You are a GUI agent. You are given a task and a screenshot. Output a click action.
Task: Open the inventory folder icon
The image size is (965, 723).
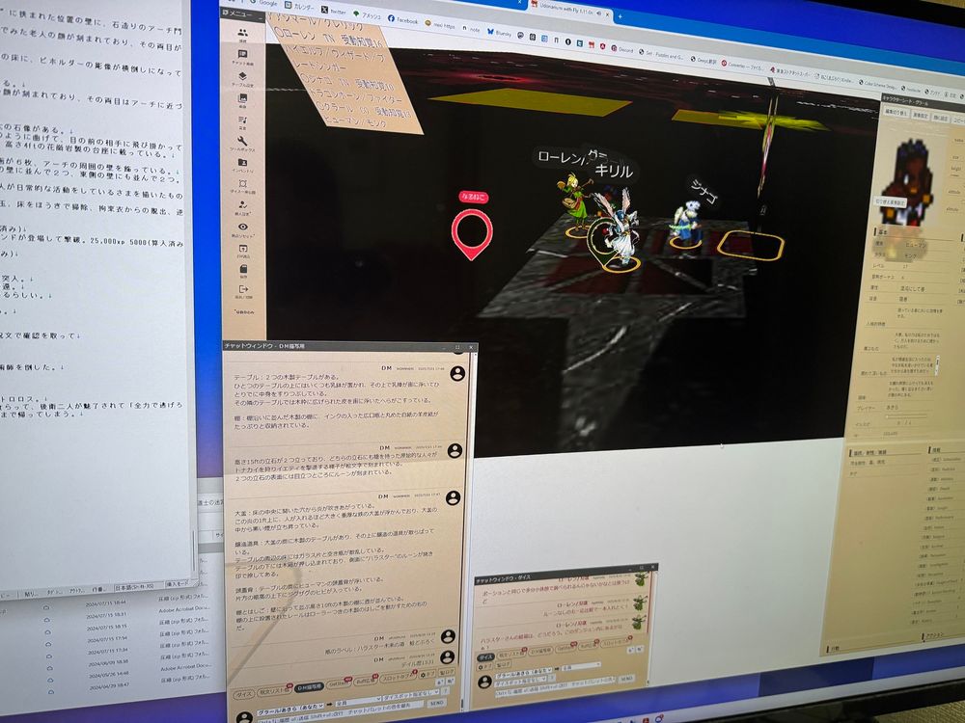click(x=243, y=163)
